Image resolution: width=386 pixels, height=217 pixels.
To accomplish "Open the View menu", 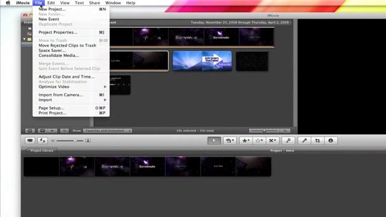I will click(x=65, y=3).
